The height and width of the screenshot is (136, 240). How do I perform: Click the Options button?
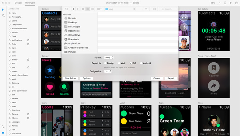86,78
